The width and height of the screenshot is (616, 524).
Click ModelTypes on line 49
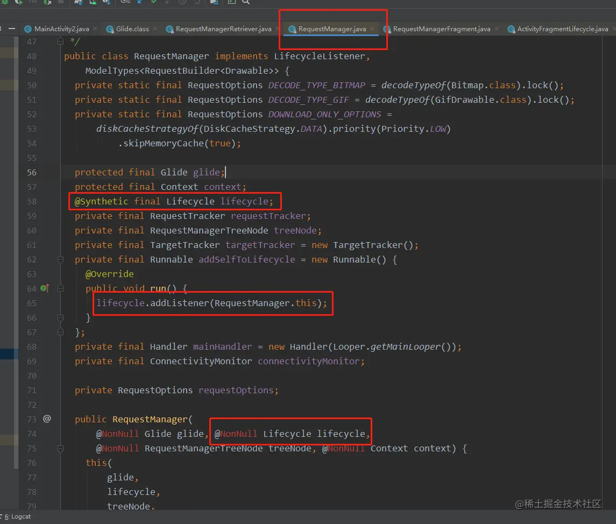(x=112, y=70)
